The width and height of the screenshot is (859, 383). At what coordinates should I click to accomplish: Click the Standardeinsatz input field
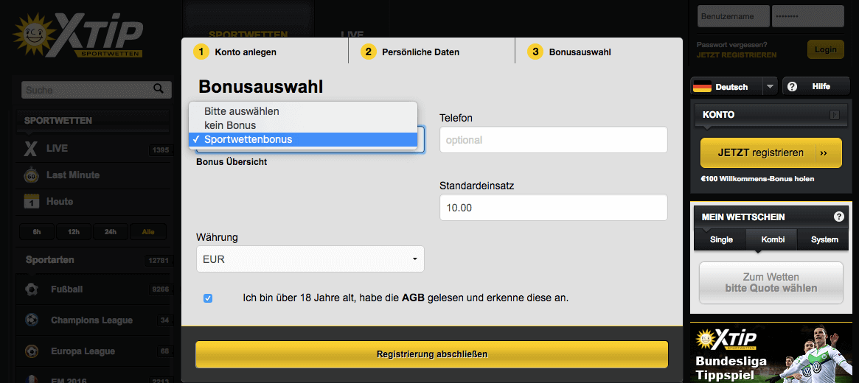(553, 208)
